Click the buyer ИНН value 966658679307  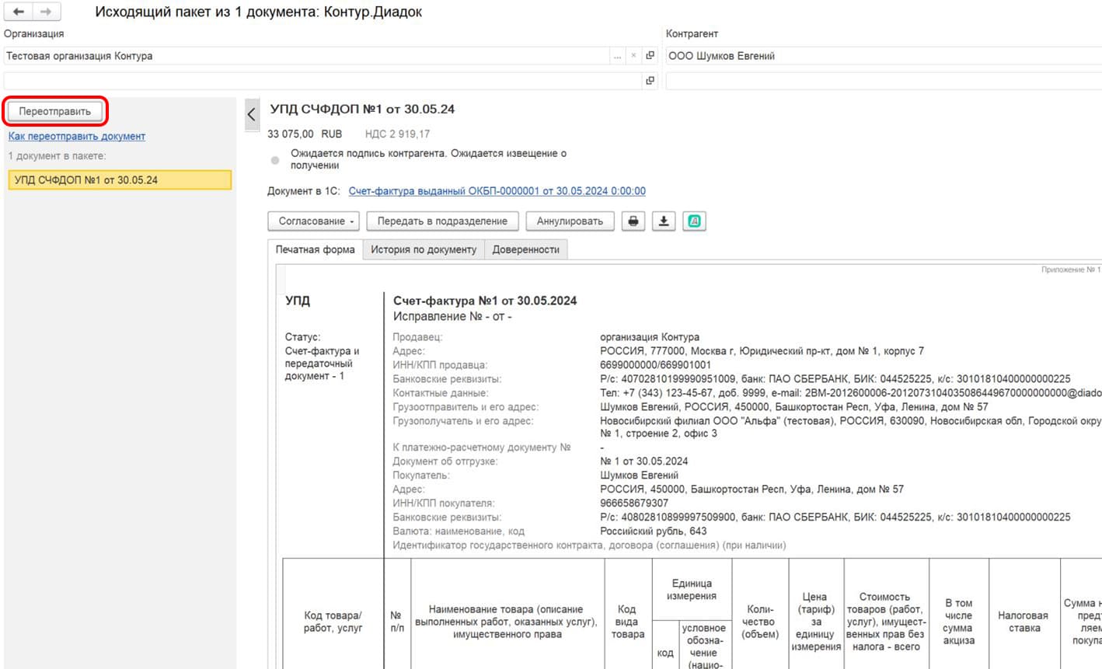634,503
